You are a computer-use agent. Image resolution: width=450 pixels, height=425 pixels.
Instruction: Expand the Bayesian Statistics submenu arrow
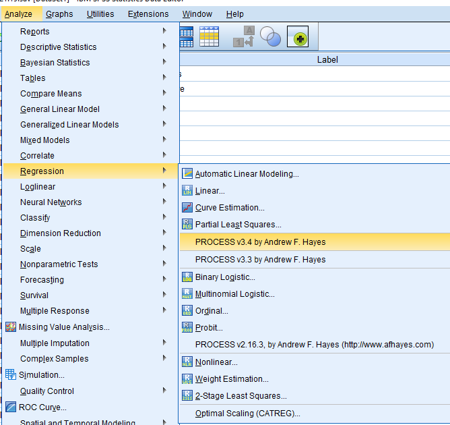tap(164, 61)
